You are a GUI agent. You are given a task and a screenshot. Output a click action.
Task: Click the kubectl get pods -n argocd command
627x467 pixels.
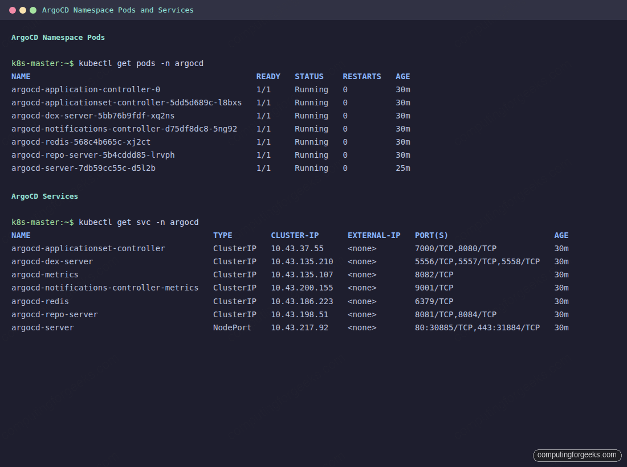click(141, 63)
